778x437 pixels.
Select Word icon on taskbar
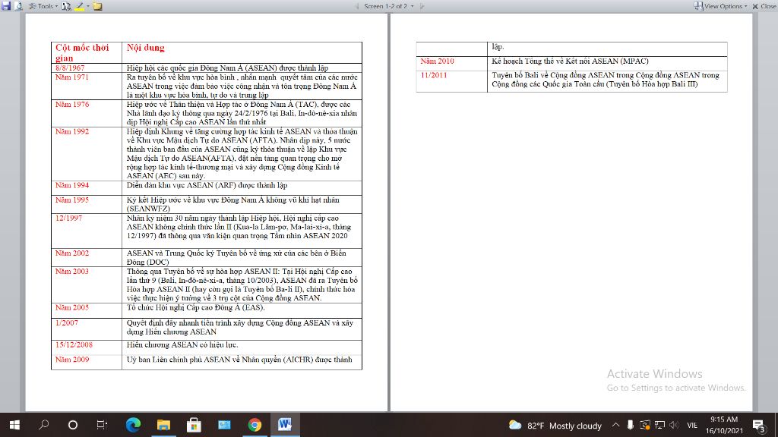tap(284, 425)
